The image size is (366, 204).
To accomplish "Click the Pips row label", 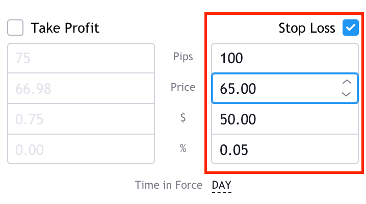I will point(183,57).
